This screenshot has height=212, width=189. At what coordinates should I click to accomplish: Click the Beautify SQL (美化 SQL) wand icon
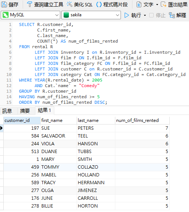click(70, 4)
